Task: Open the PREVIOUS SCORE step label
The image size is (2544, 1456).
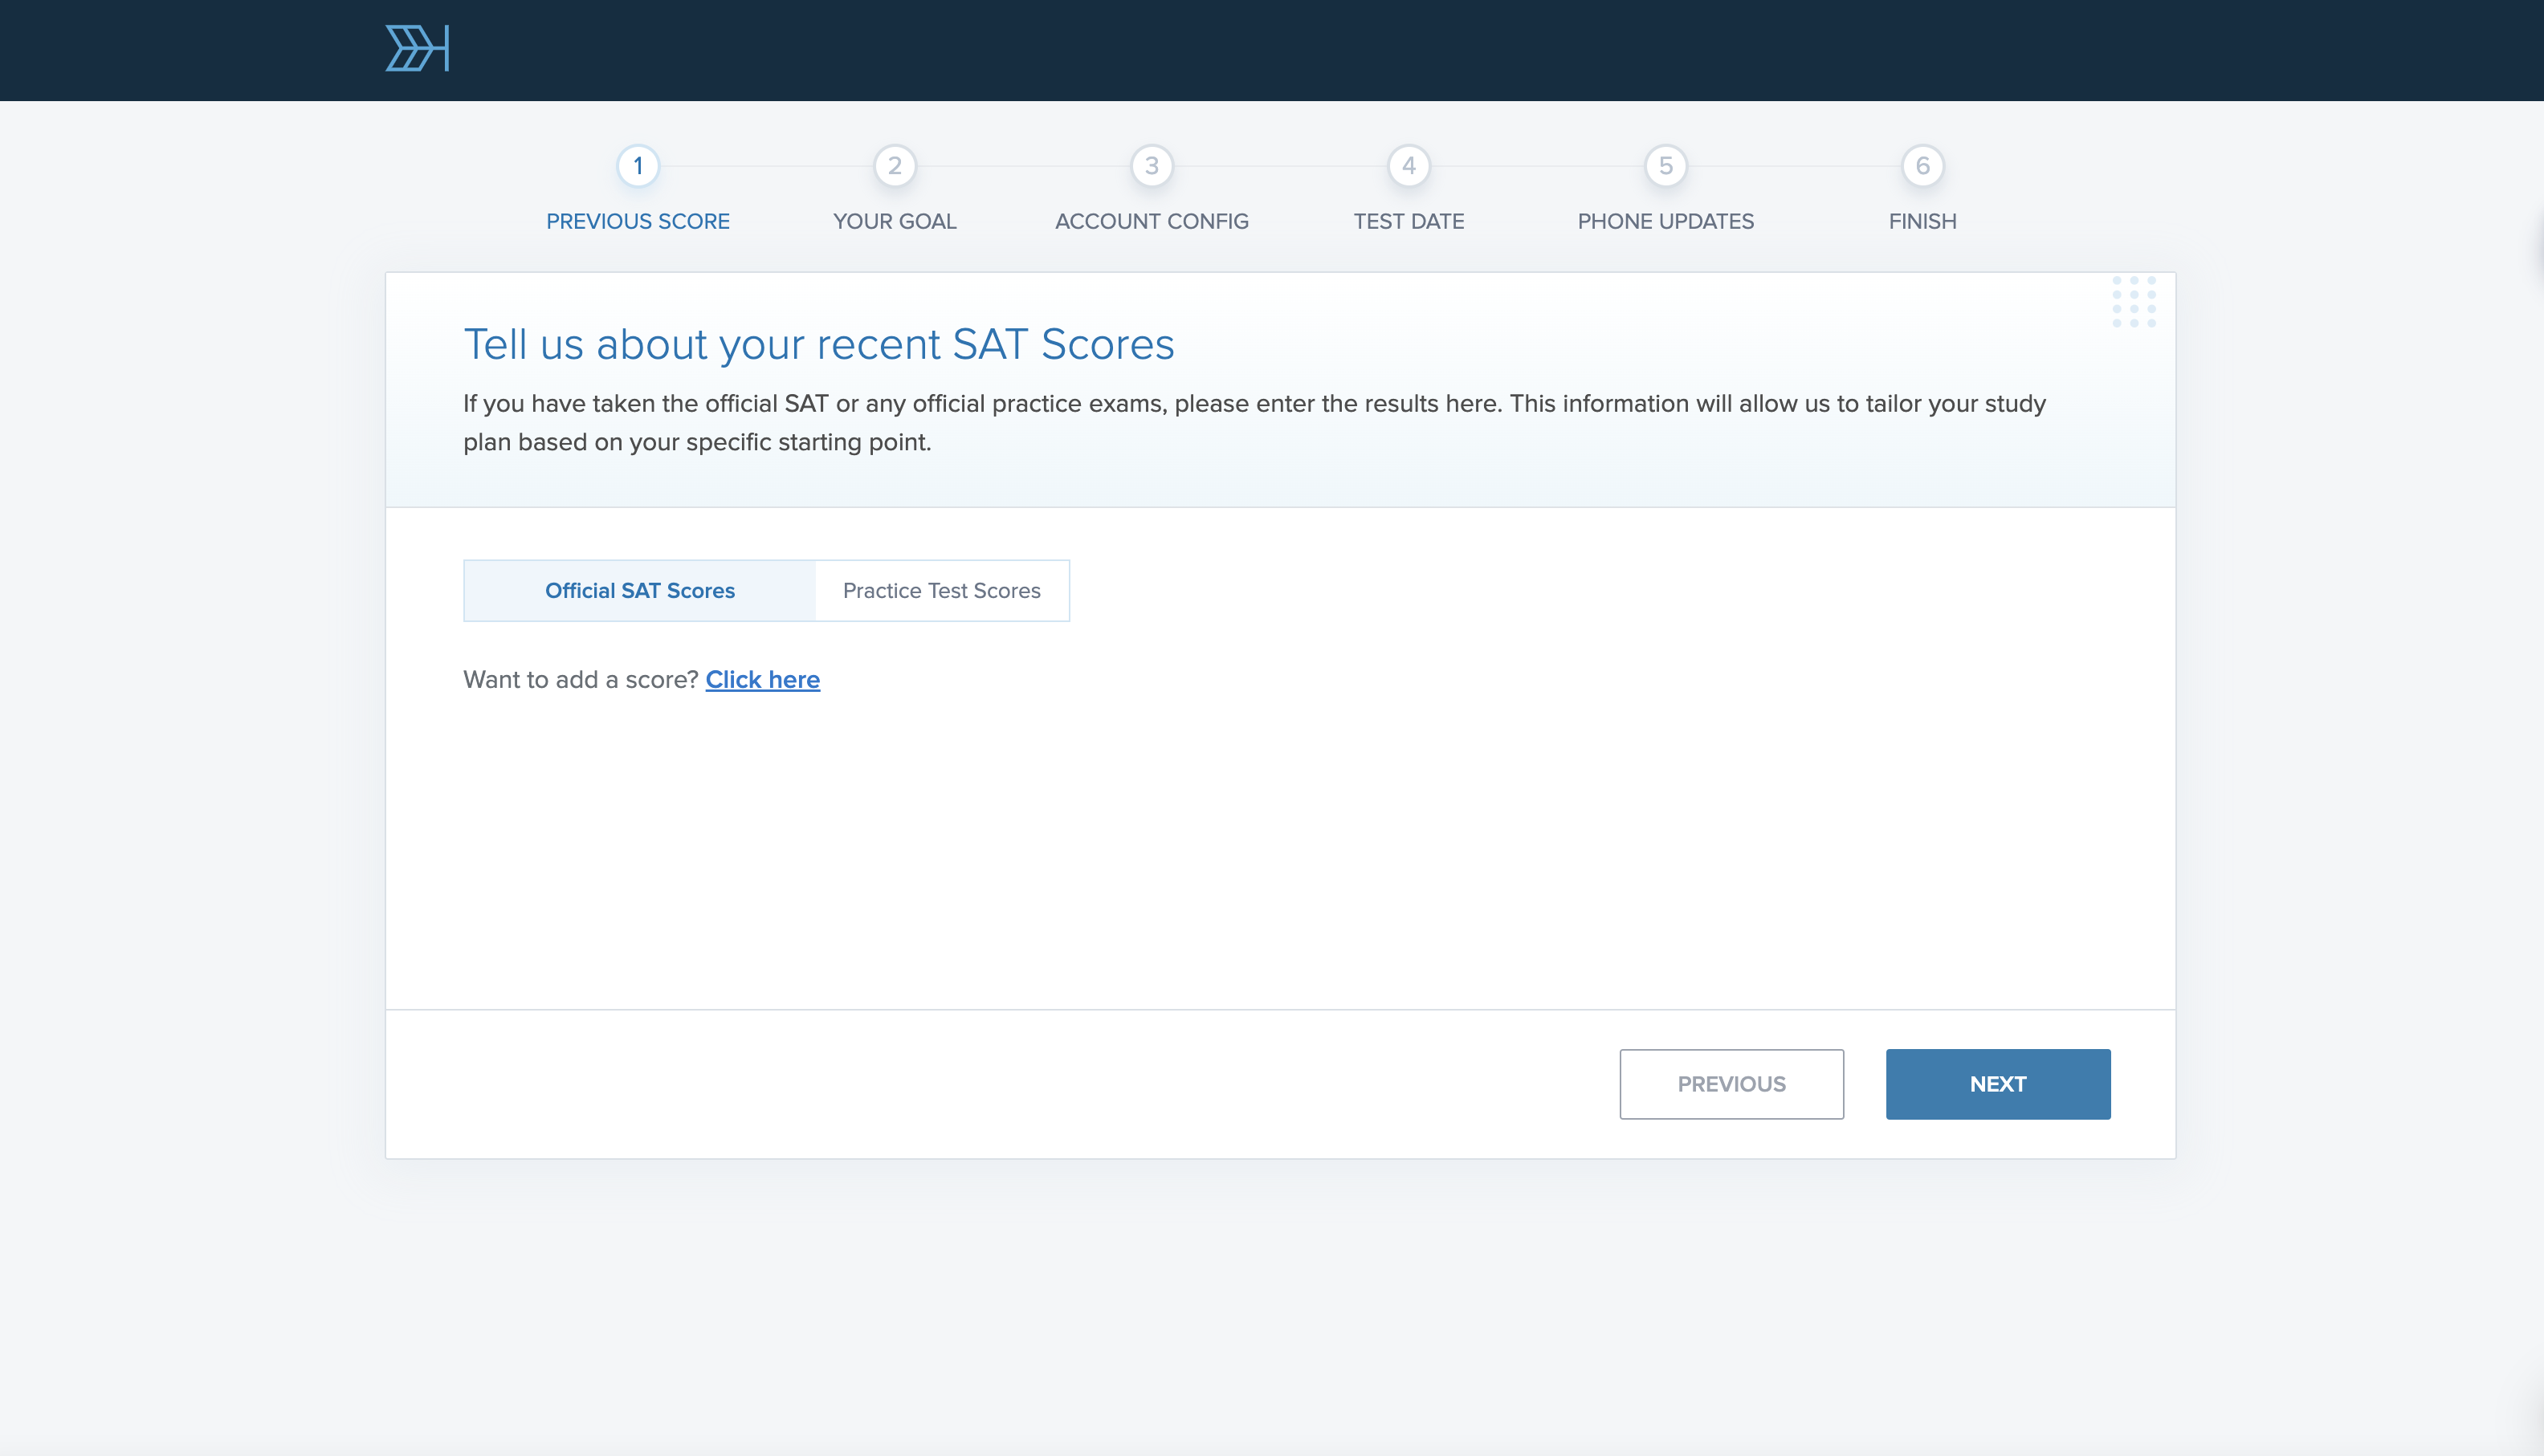Action: point(638,221)
